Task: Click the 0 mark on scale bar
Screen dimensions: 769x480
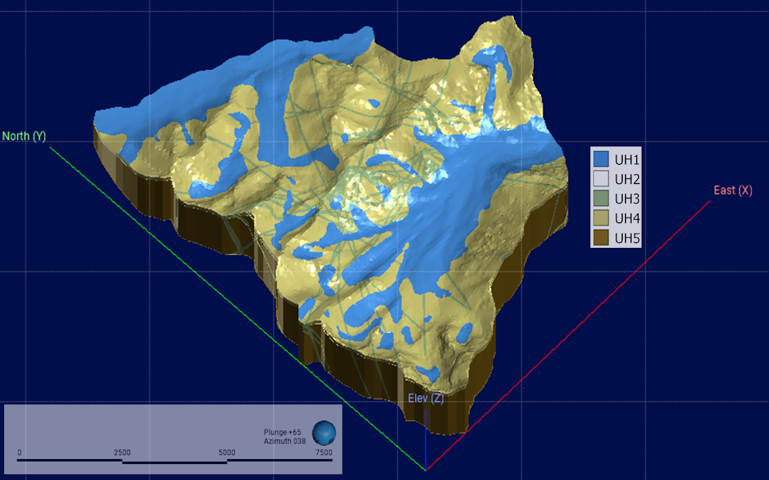Action: coord(19,453)
